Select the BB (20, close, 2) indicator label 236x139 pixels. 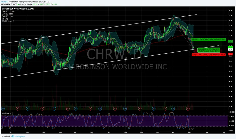pos(8,21)
